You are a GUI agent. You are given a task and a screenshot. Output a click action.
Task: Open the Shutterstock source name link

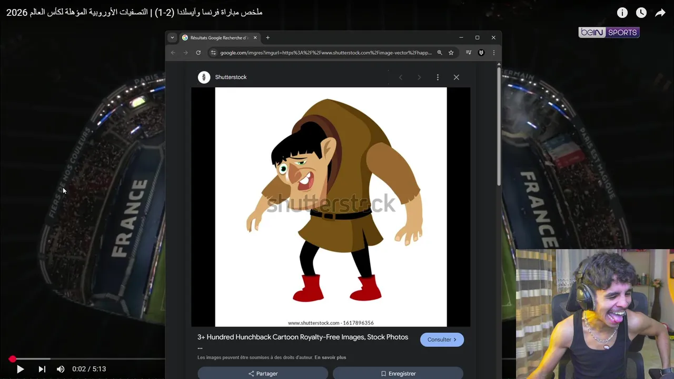(x=231, y=77)
